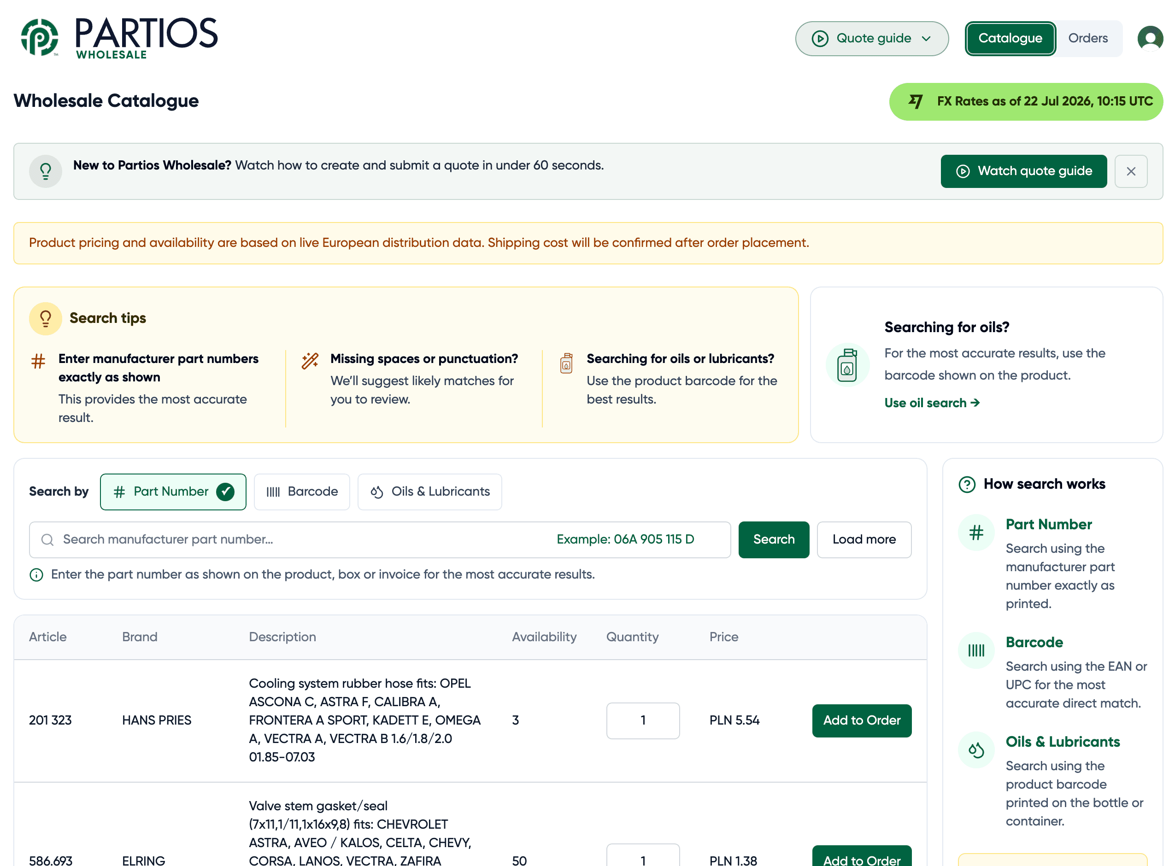This screenshot has width=1175, height=866.
Task: Click the PLN 5.54 price
Action: tap(734, 720)
